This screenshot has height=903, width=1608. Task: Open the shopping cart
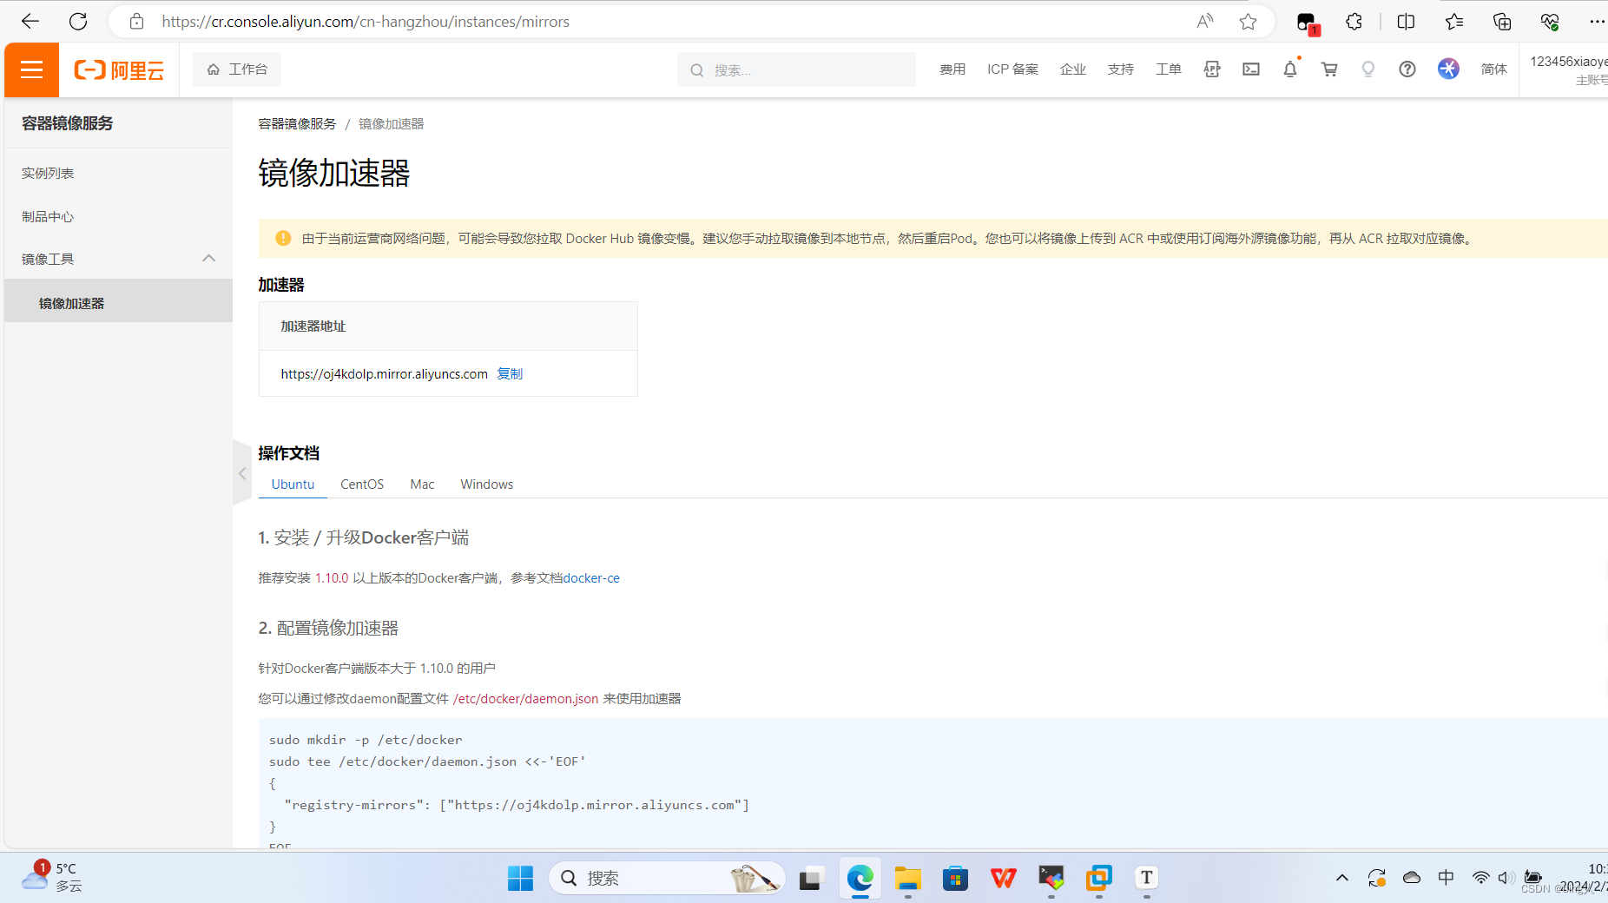[x=1329, y=69]
